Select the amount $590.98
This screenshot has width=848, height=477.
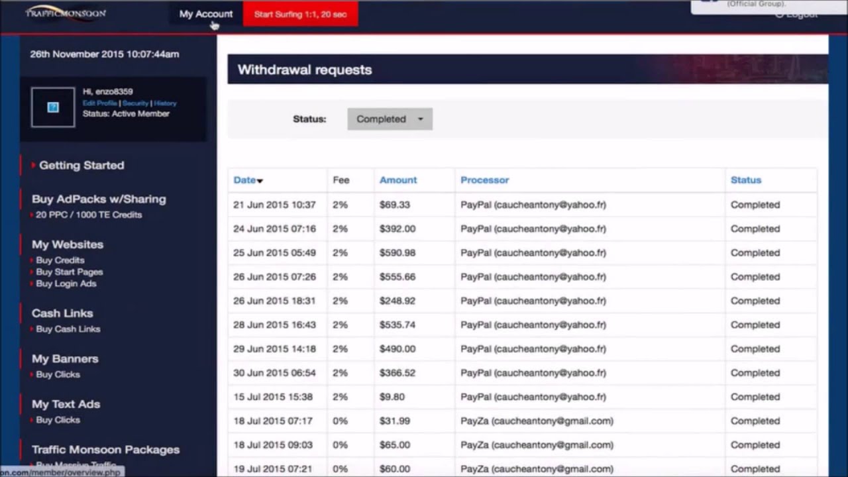click(397, 252)
